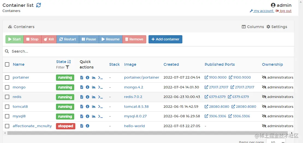Inspect icon for the tomcat8 container
The image size is (303, 143).
(x=88, y=106)
